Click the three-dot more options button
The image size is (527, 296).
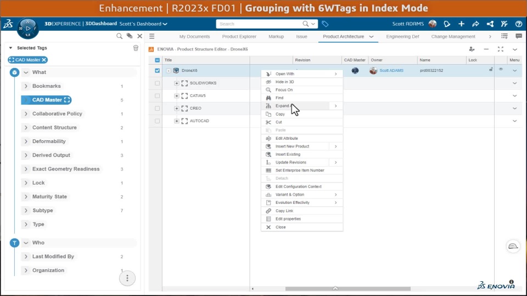[127, 278]
